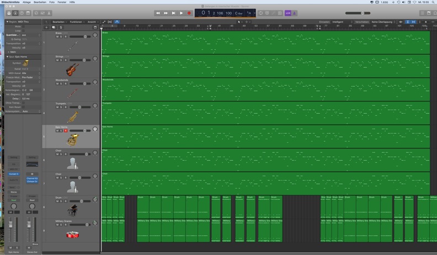Collapse the Spur Epic Horns section
This screenshot has height=255, width=437.
click(8, 56)
